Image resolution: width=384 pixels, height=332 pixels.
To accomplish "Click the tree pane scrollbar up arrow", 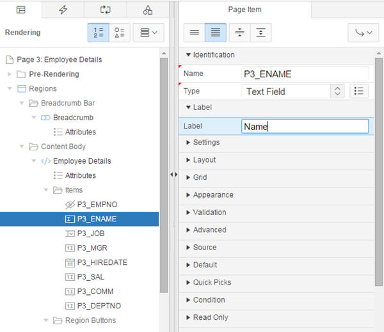I will click(164, 53).
